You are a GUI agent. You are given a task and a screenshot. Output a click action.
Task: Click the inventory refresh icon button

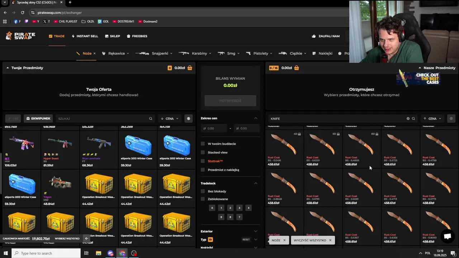tap(188, 119)
